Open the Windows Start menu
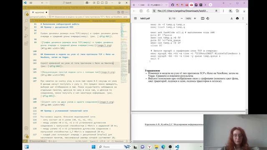 [93, 147]
